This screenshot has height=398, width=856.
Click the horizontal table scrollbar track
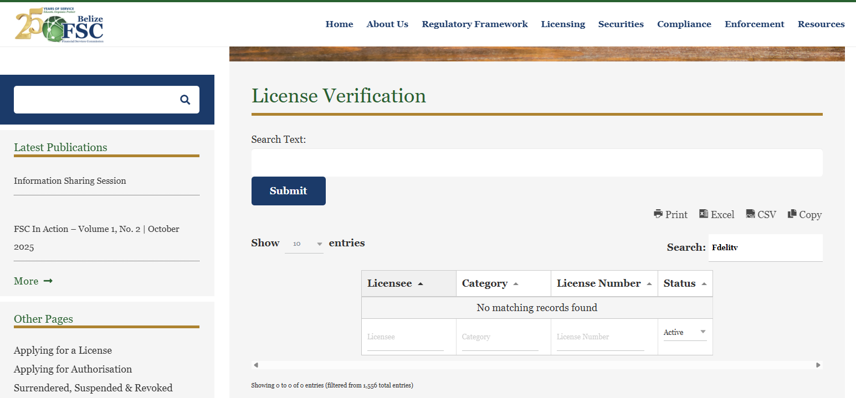coord(536,365)
